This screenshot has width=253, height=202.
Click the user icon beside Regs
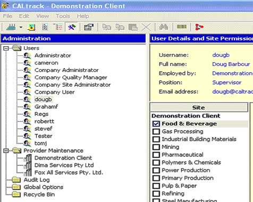(x=27, y=114)
